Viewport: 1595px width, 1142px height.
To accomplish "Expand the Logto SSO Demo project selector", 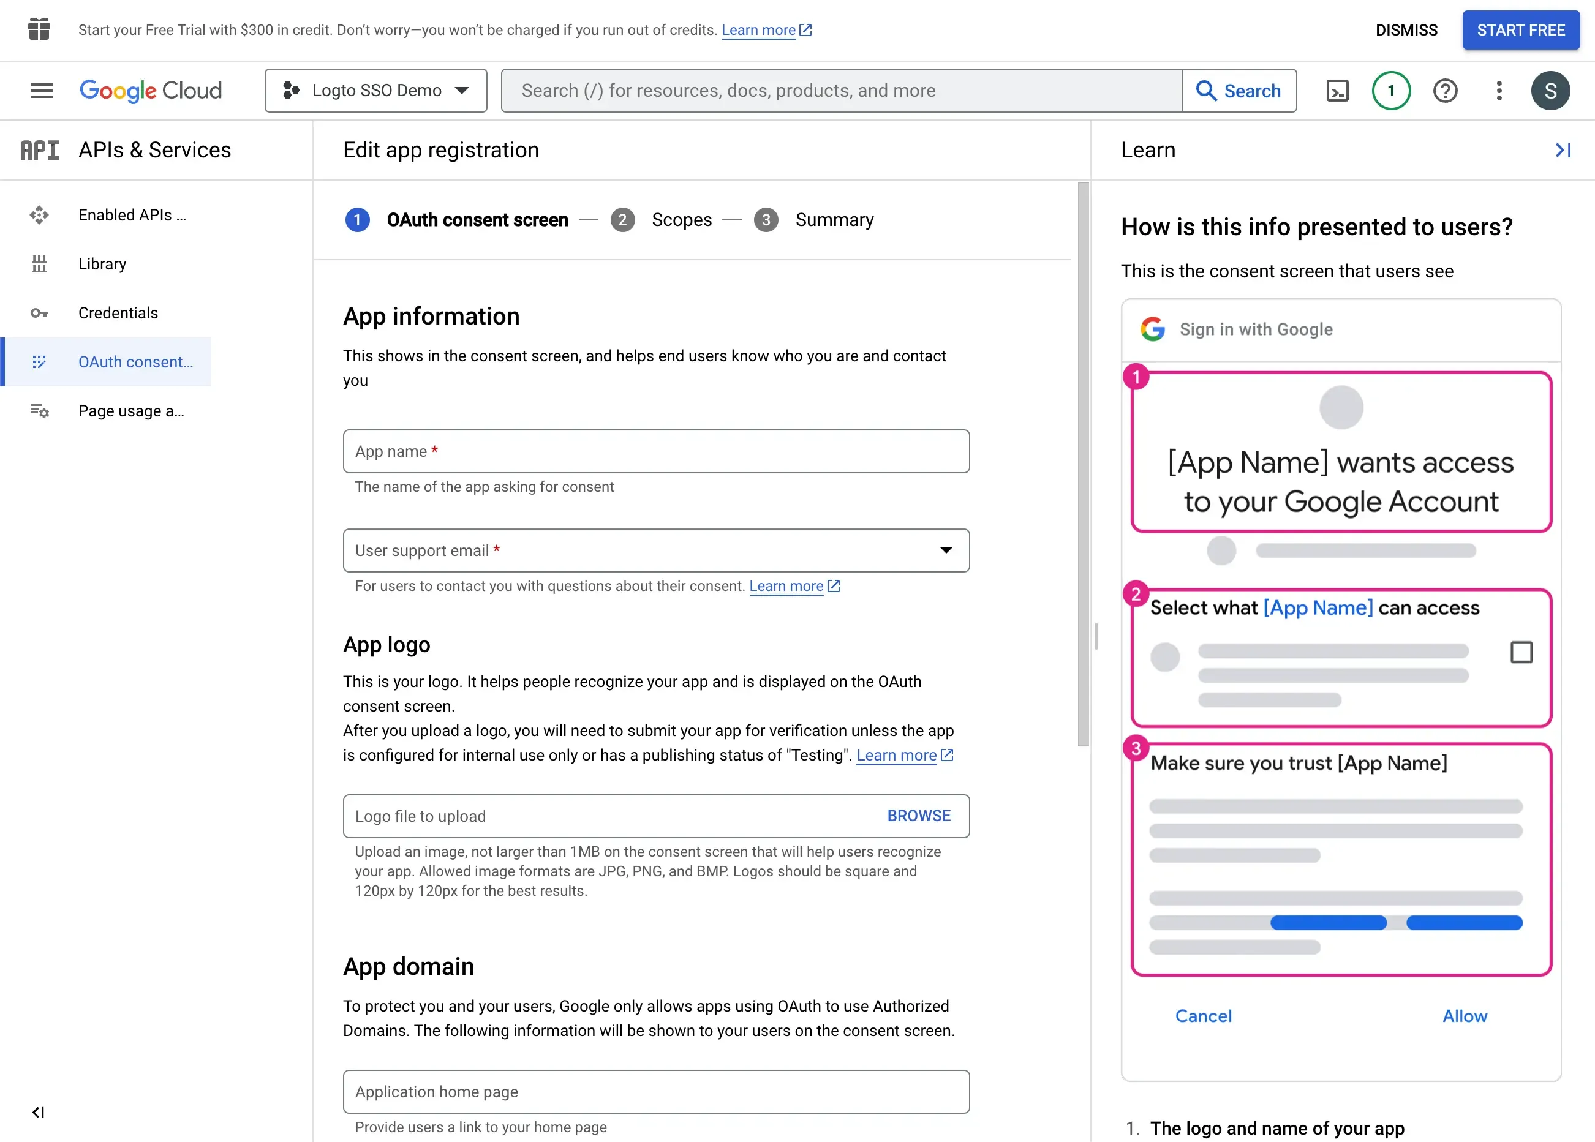I will tap(375, 90).
